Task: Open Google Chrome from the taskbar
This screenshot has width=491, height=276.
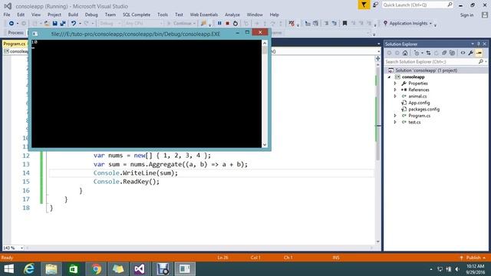Action: click(96, 269)
